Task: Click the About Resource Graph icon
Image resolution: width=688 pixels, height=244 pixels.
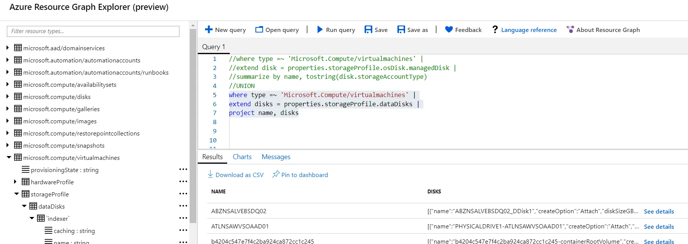Action: (570, 29)
